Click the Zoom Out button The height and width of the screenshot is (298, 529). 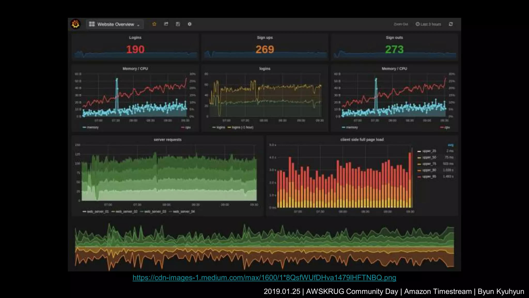click(401, 24)
